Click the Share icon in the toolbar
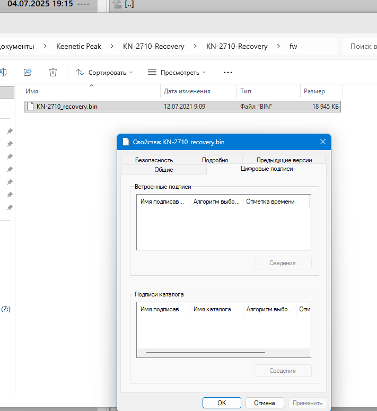Image resolution: width=377 pixels, height=411 pixels. point(28,72)
